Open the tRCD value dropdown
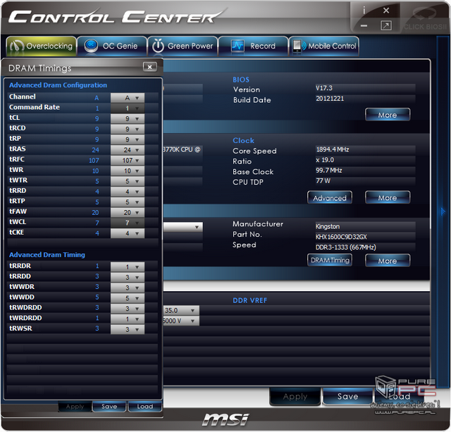The height and width of the screenshot is (432, 451). (128, 129)
